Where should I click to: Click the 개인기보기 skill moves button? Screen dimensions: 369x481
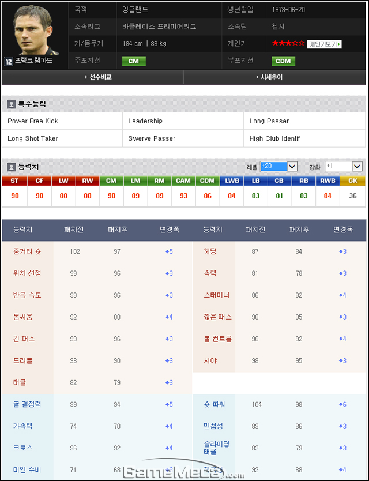tap(324, 44)
